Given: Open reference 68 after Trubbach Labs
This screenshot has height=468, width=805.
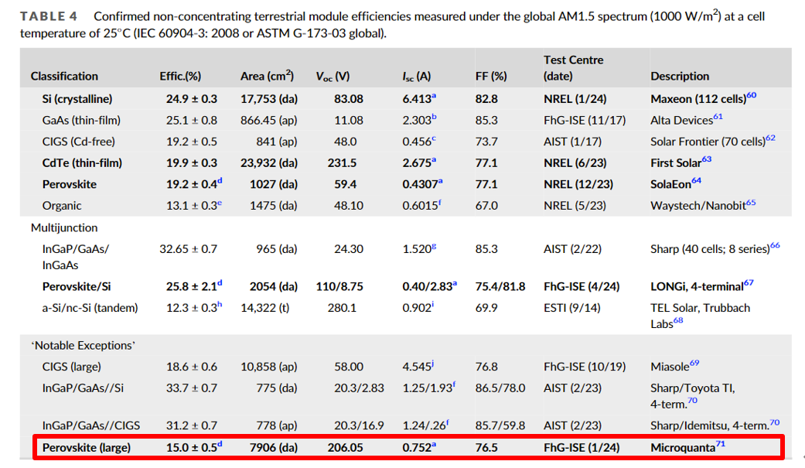Looking at the screenshot, I should coord(678,320).
